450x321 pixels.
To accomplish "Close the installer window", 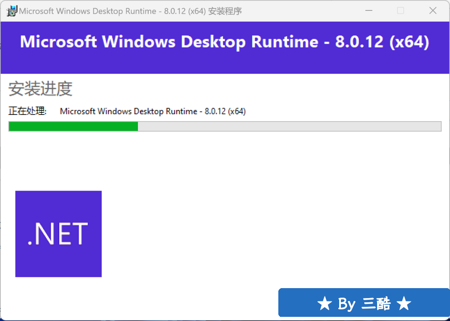I will coord(433,11).
